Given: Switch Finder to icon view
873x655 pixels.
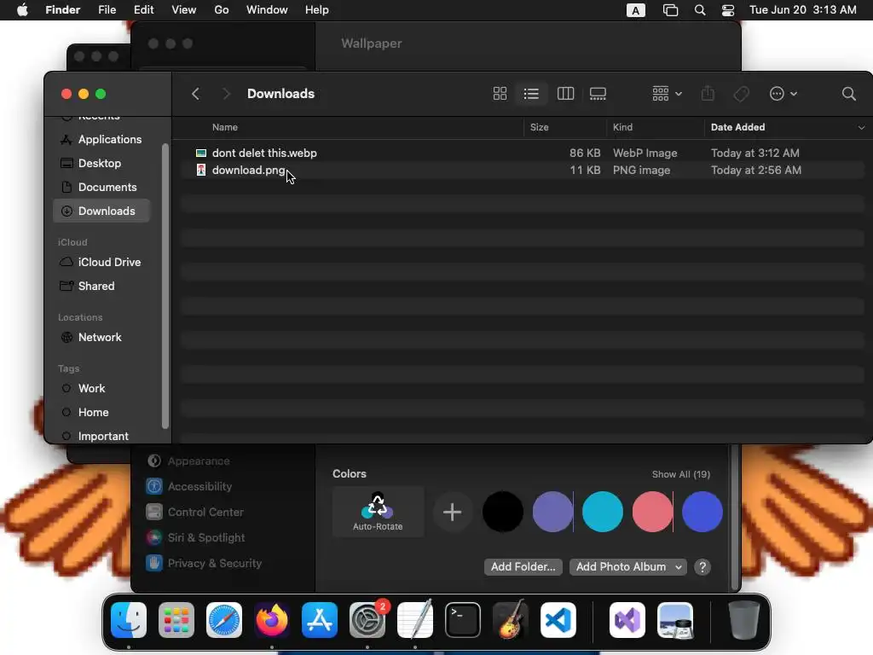Looking at the screenshot, I should pyautogui.click(x=500, y=94).
